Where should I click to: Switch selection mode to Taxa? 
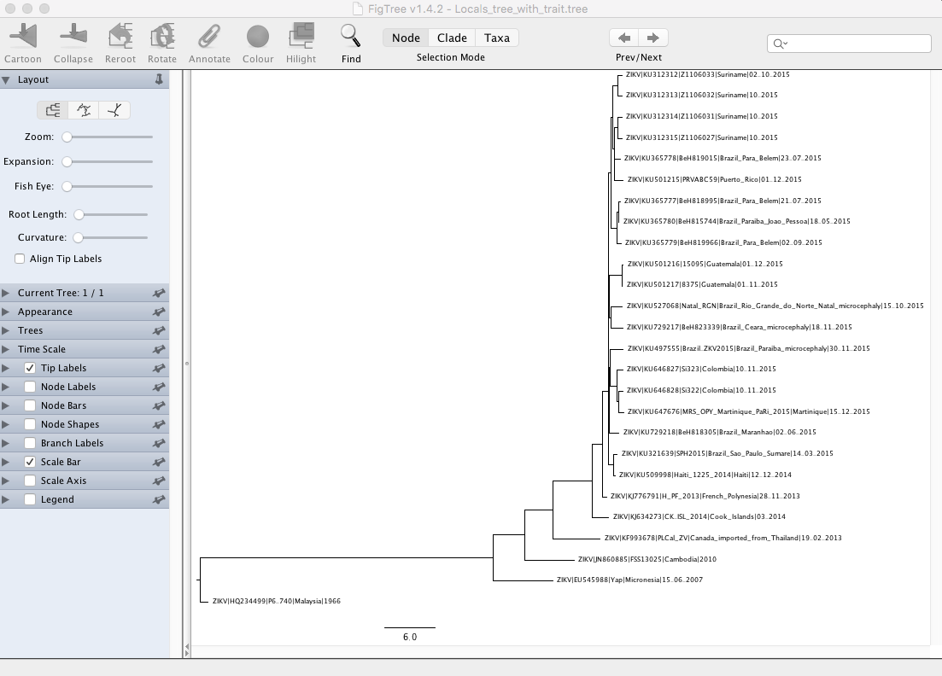496,38
